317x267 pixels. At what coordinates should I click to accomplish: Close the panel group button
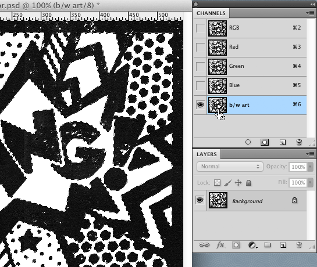click(196, 4)
